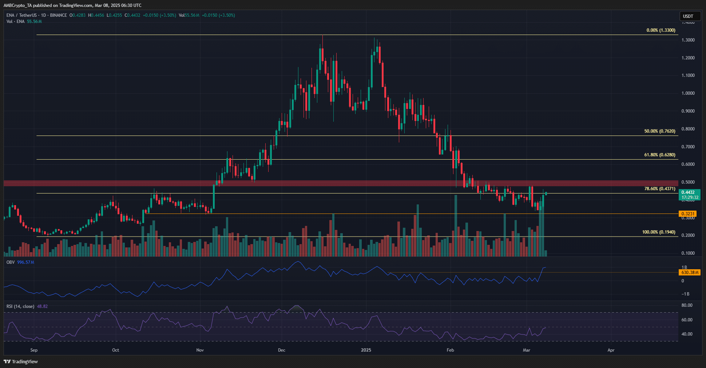
Task: Click the 0.00% (1.3300) Fibonacci label
Action: click(x=661, y=30)
